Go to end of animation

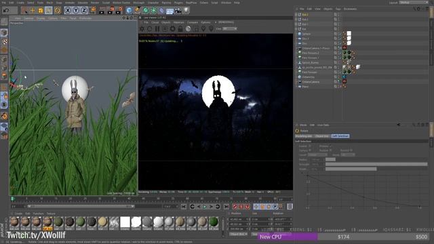(226, 207)
